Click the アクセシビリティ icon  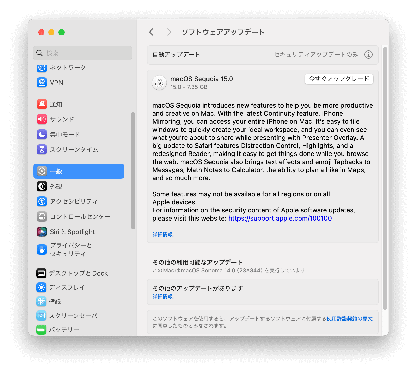[42, 201]
